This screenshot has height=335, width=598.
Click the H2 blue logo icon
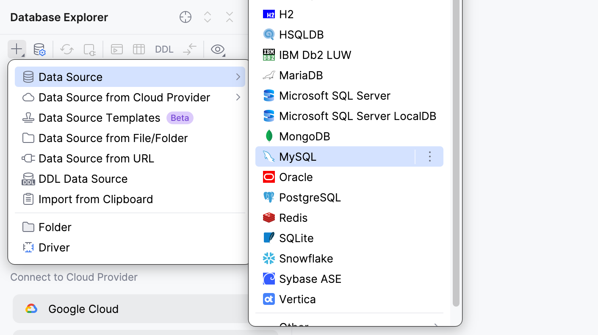click(269, 14)
